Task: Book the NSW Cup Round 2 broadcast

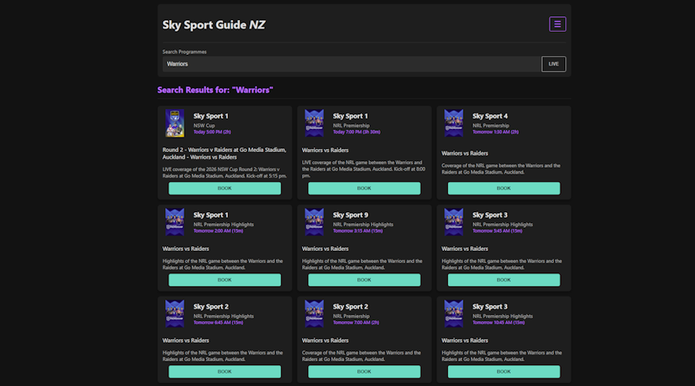Action: tap(225, 188)
